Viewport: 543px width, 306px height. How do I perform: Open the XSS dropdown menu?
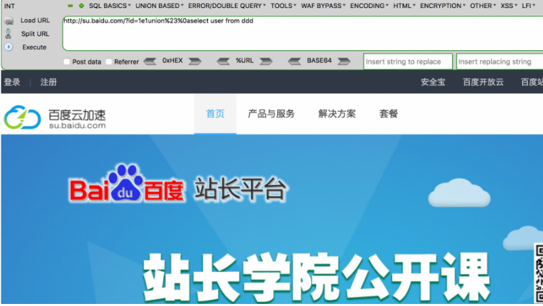pos(509,6)
